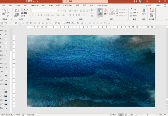Image resolution: width=168 pixels, height=116 pixels.
Task: Click the Share (共享) button
Action: point(149,5)
